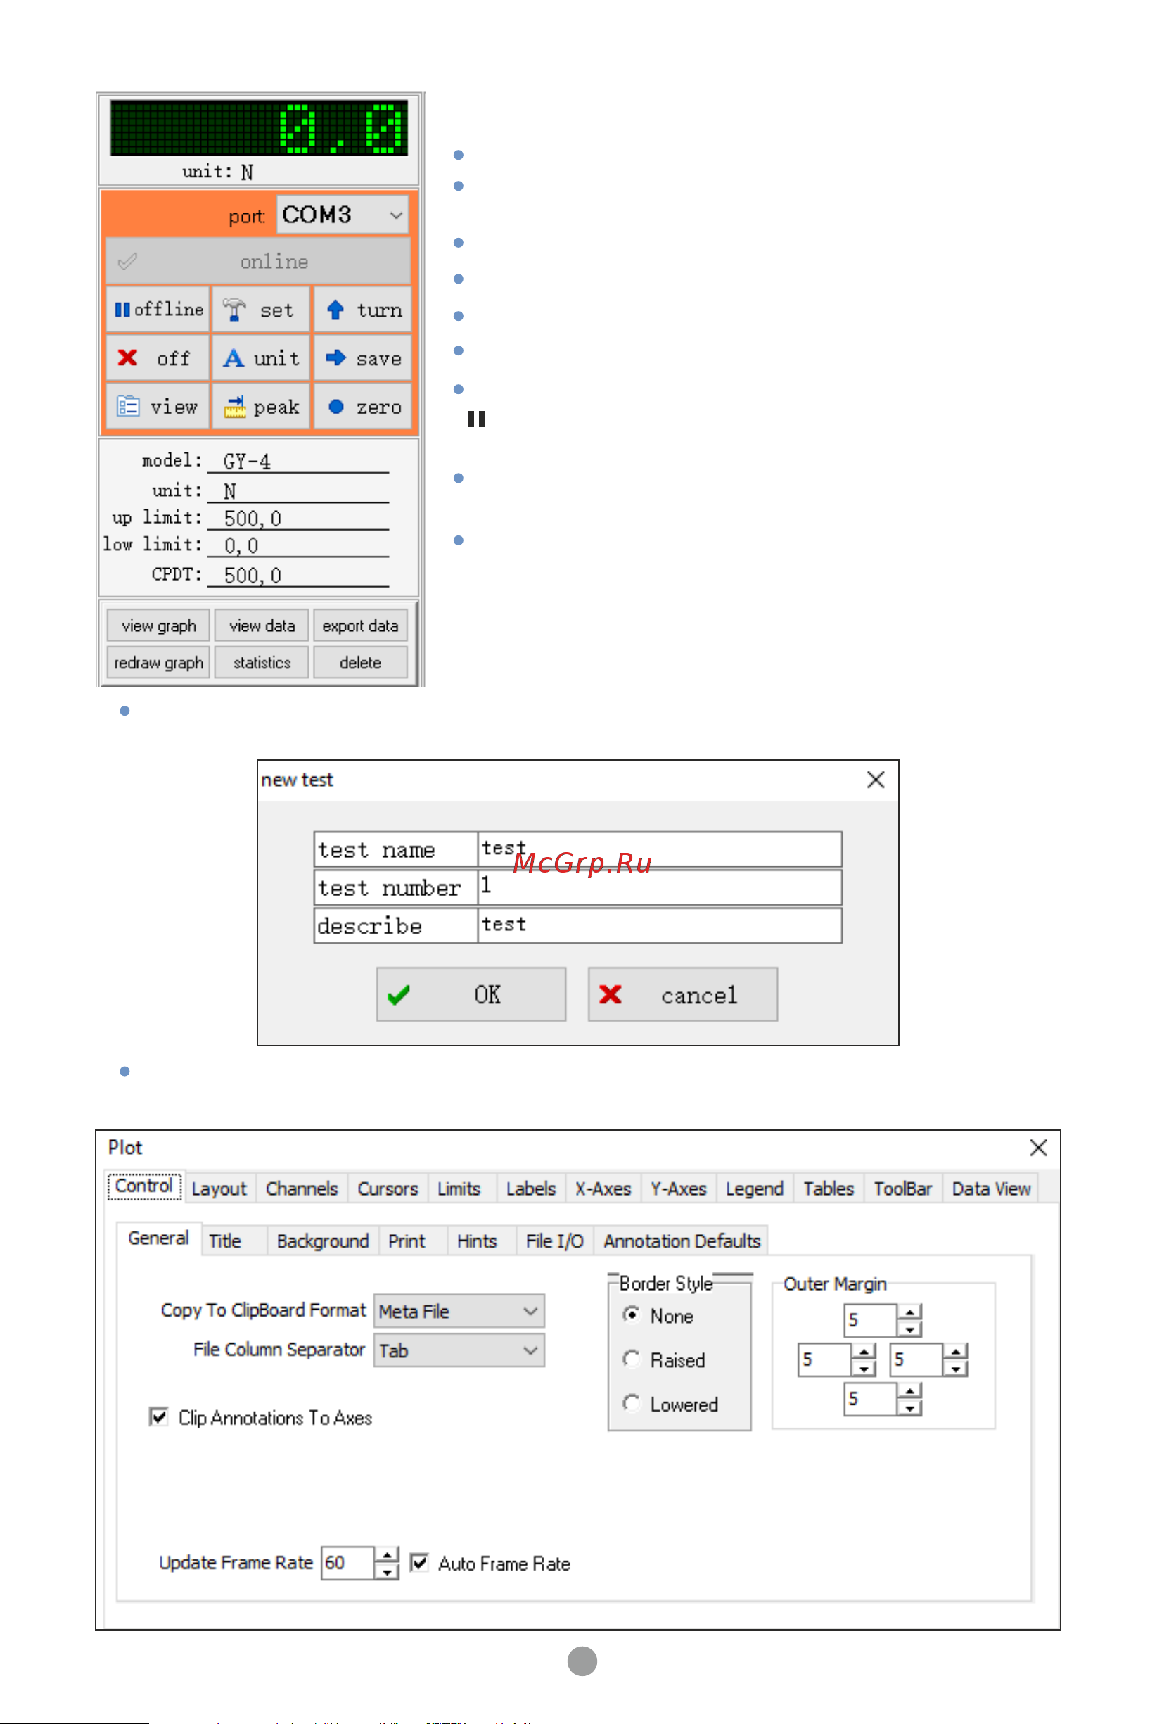Open settings via the set hammer icon
The height and width of the screenshot is (1724, 1157).
(260, 309)
